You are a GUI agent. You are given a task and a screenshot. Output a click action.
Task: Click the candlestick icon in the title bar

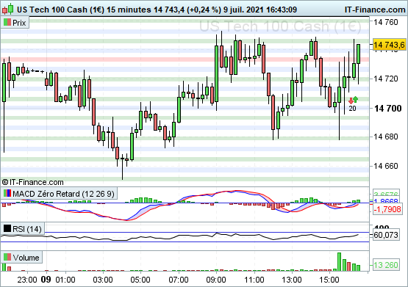[x=7, y=10]
